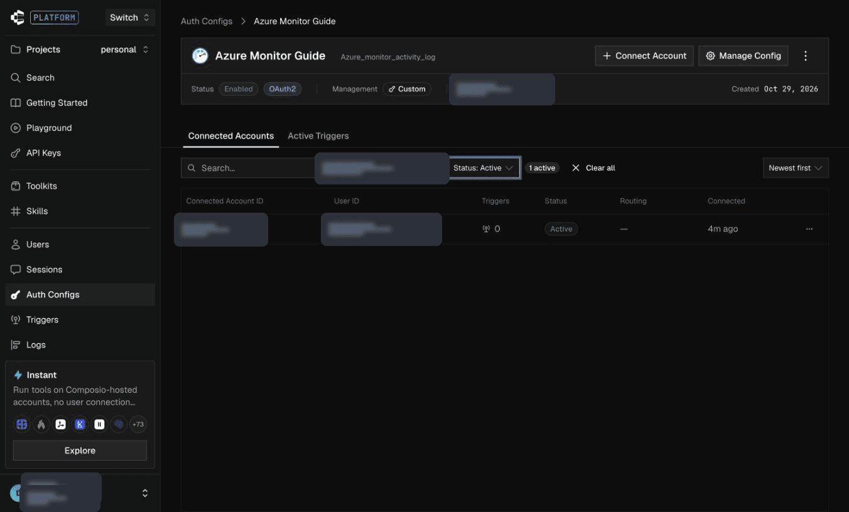Viewport: 849px width, 512px height.
Task: Open row actions menu for the active account
Action: point(809,229)
